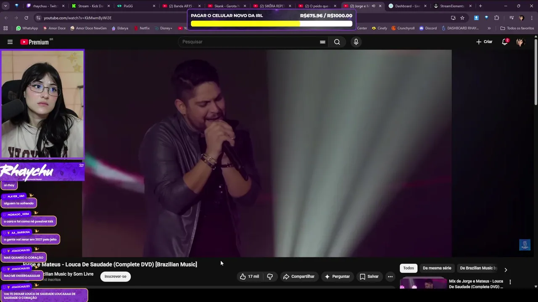538x302 pixels.
Task: Open Eldarya bookmark
Action: point(120,28)
